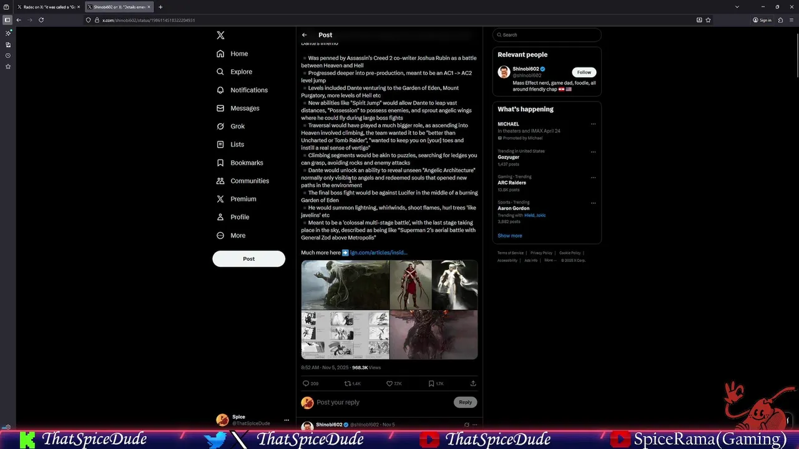Image resolution: width=799 pixels, height=449 pixels.
Task: Click the X logo in the sidebar
Action: point(220,36)
